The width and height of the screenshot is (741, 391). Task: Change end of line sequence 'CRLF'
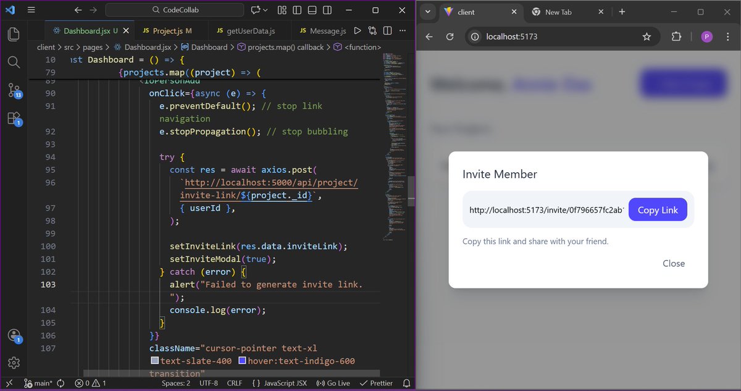235,383
